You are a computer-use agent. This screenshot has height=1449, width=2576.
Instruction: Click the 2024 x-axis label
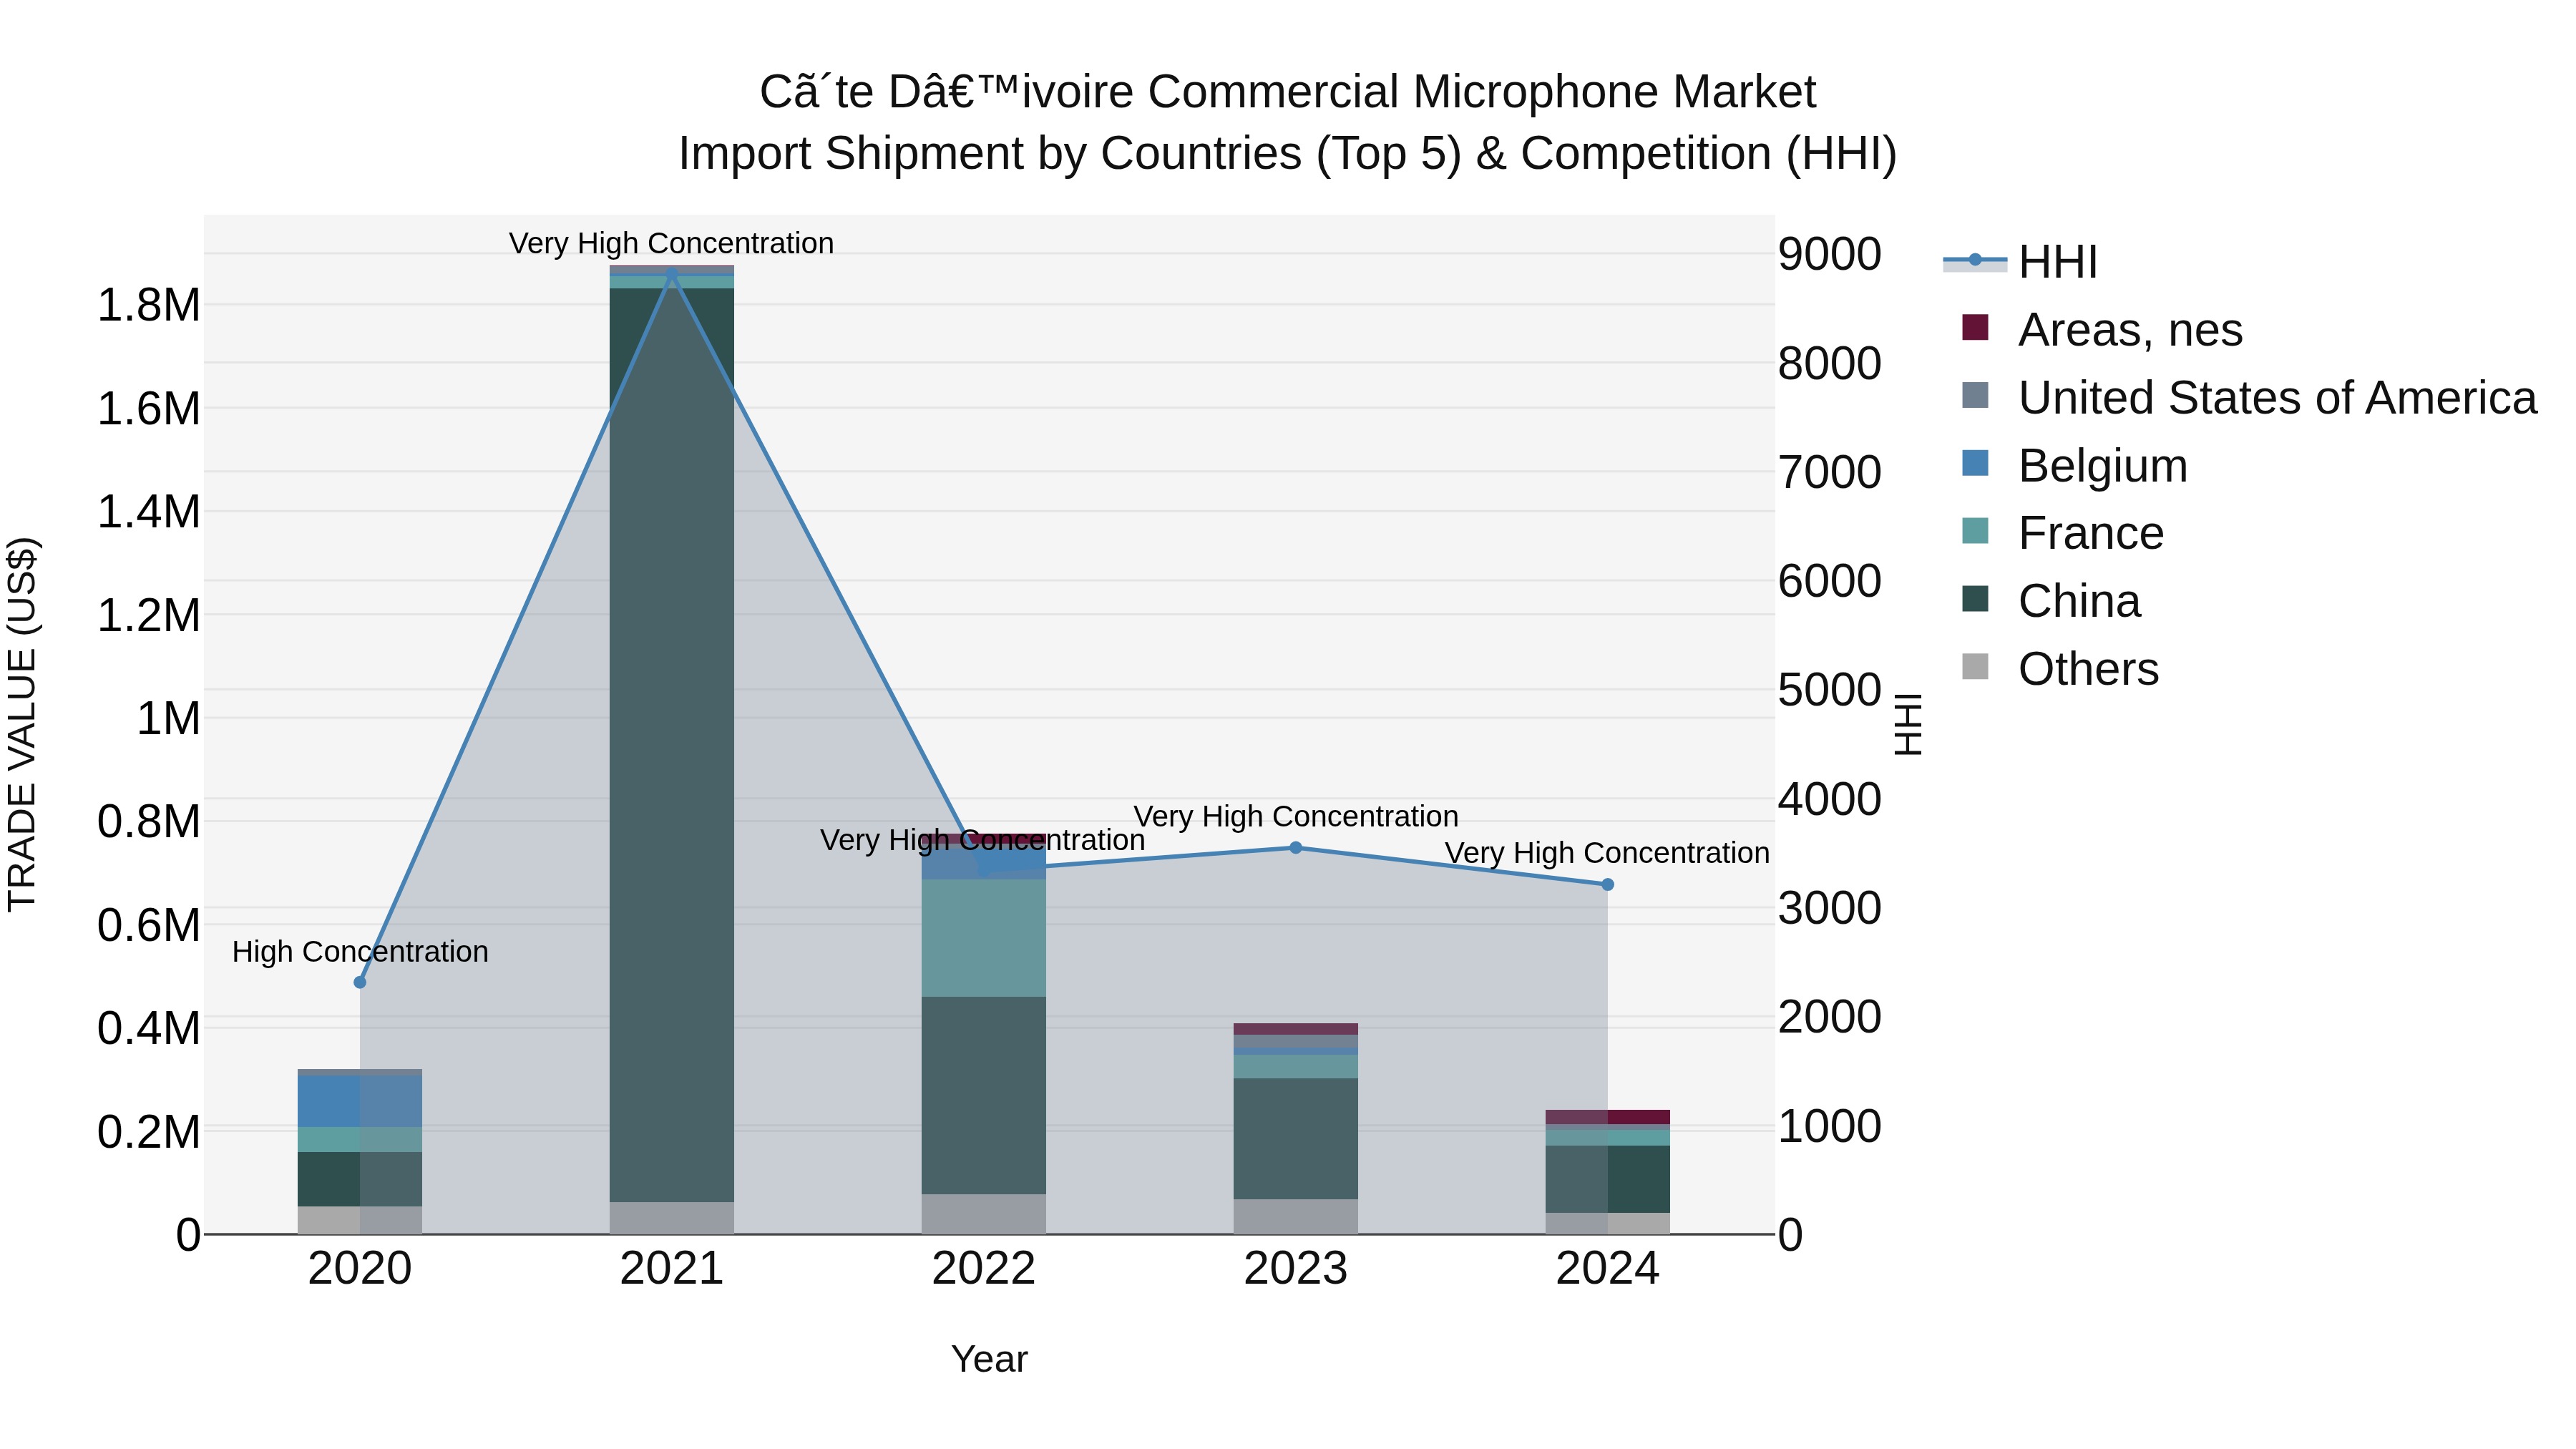tap(1607, 1269)
